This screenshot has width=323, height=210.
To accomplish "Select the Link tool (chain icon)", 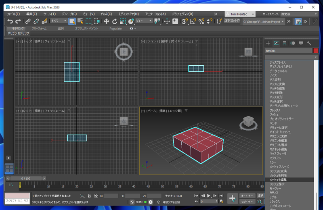I will click(28, 21).
